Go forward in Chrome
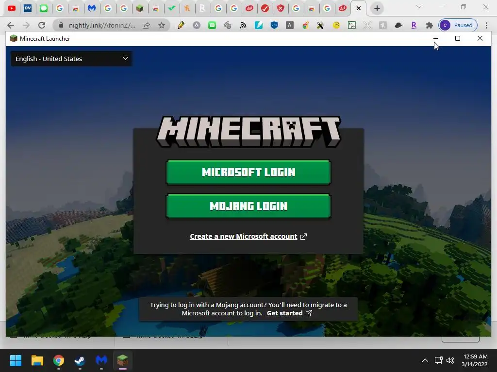The height and width of the screenshot is (372, 497). [26, 25]
